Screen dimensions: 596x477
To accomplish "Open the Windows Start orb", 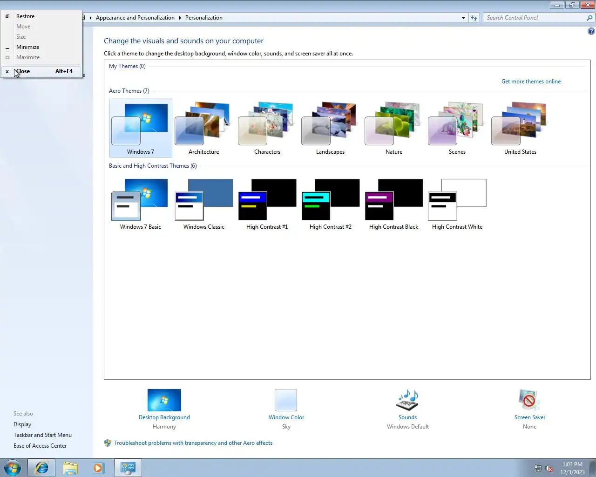I will pyautogui.click(x=13, y=468).
